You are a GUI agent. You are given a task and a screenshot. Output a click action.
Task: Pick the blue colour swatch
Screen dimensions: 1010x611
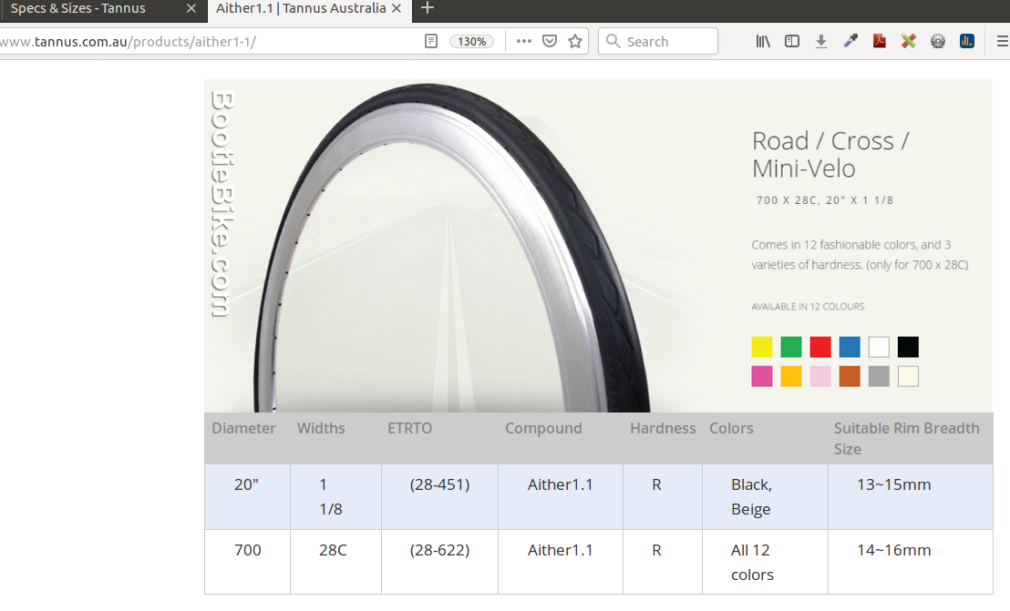(850, 347)
